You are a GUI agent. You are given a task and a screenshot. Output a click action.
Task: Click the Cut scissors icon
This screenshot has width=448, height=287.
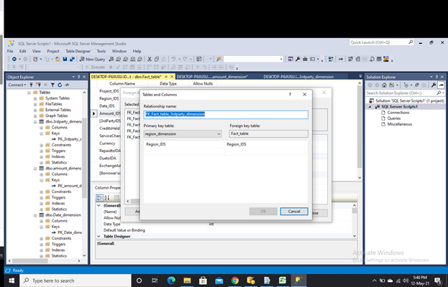(149, 59)
